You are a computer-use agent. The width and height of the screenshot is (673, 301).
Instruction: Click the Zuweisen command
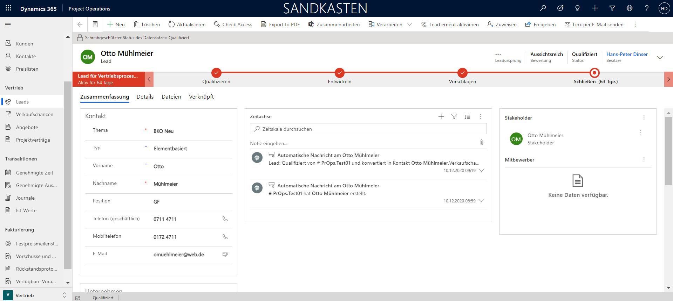point(502,24)
